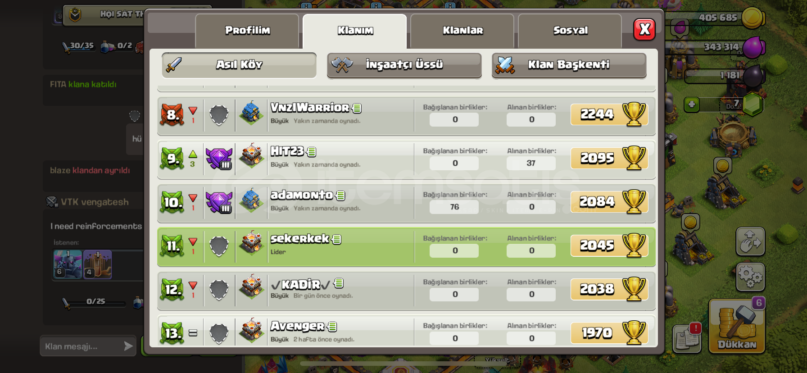Click the trophy next to 2244

pos(634,114)
